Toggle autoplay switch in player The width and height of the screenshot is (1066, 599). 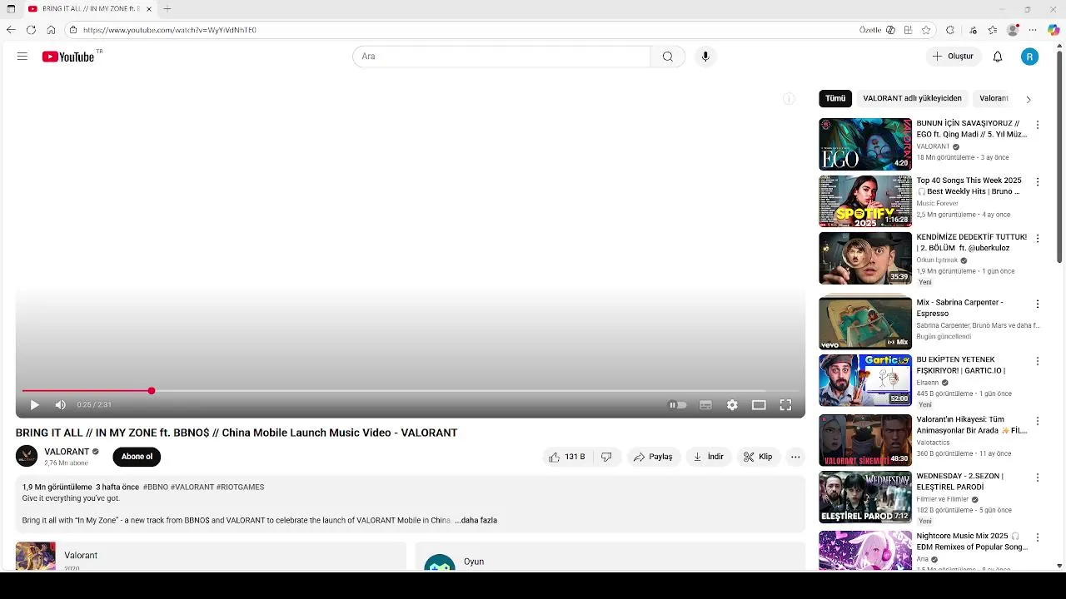click(x=678, y=405)
